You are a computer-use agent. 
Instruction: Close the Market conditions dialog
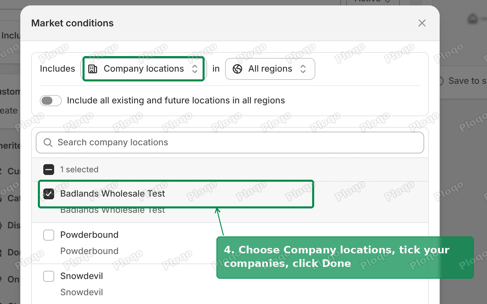tap(422, 23)
